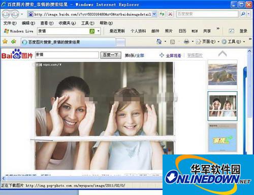Viewport: 254px width, 195px height.
Task: Expand the address bar history dropdown
Action: 154,14
